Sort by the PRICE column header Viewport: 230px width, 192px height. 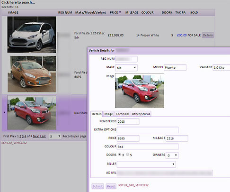(x=114, y=12)
